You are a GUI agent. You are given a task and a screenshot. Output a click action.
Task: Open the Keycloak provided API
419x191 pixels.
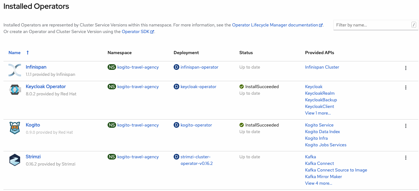click(x=314, y=87)
